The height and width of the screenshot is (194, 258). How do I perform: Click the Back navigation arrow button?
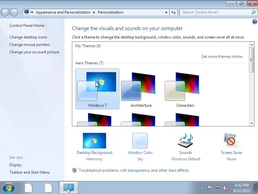tap(5, 12)
